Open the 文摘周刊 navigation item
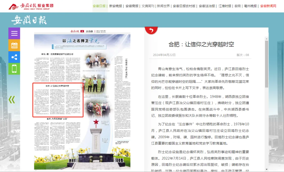This screenshot has width=284, height=172. (148, 6)
